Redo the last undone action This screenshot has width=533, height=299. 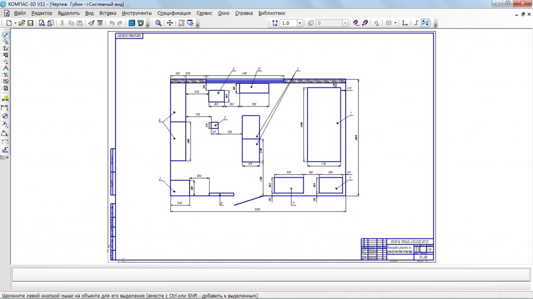click(x=120, y=23)
